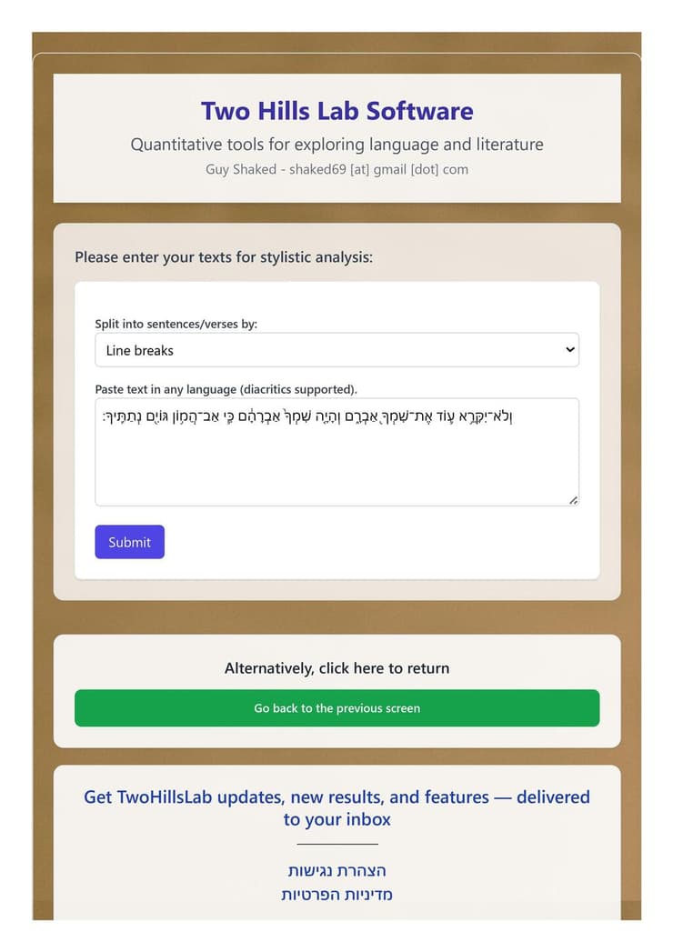Click the "Please enter your texts" heading
This screenshot has width=673, height=952.
point(224,257)
